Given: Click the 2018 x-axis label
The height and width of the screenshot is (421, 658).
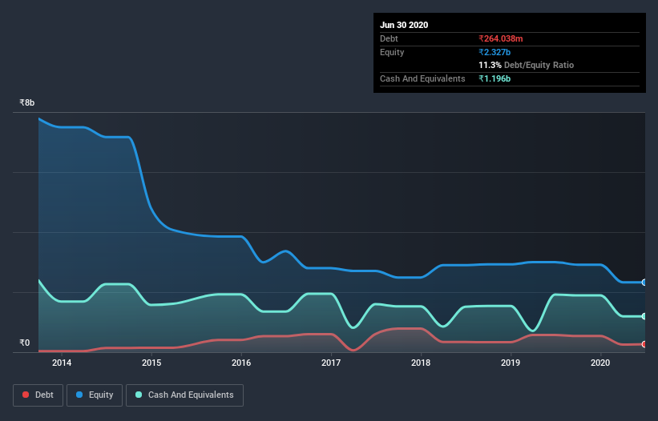Looking at the screenshot, I should (421, 363).
